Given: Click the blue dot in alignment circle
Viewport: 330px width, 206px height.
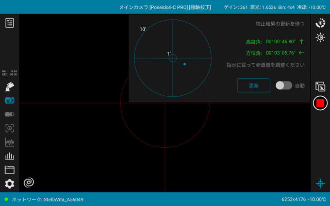Looking at the screenshot, I should (185, 64).
